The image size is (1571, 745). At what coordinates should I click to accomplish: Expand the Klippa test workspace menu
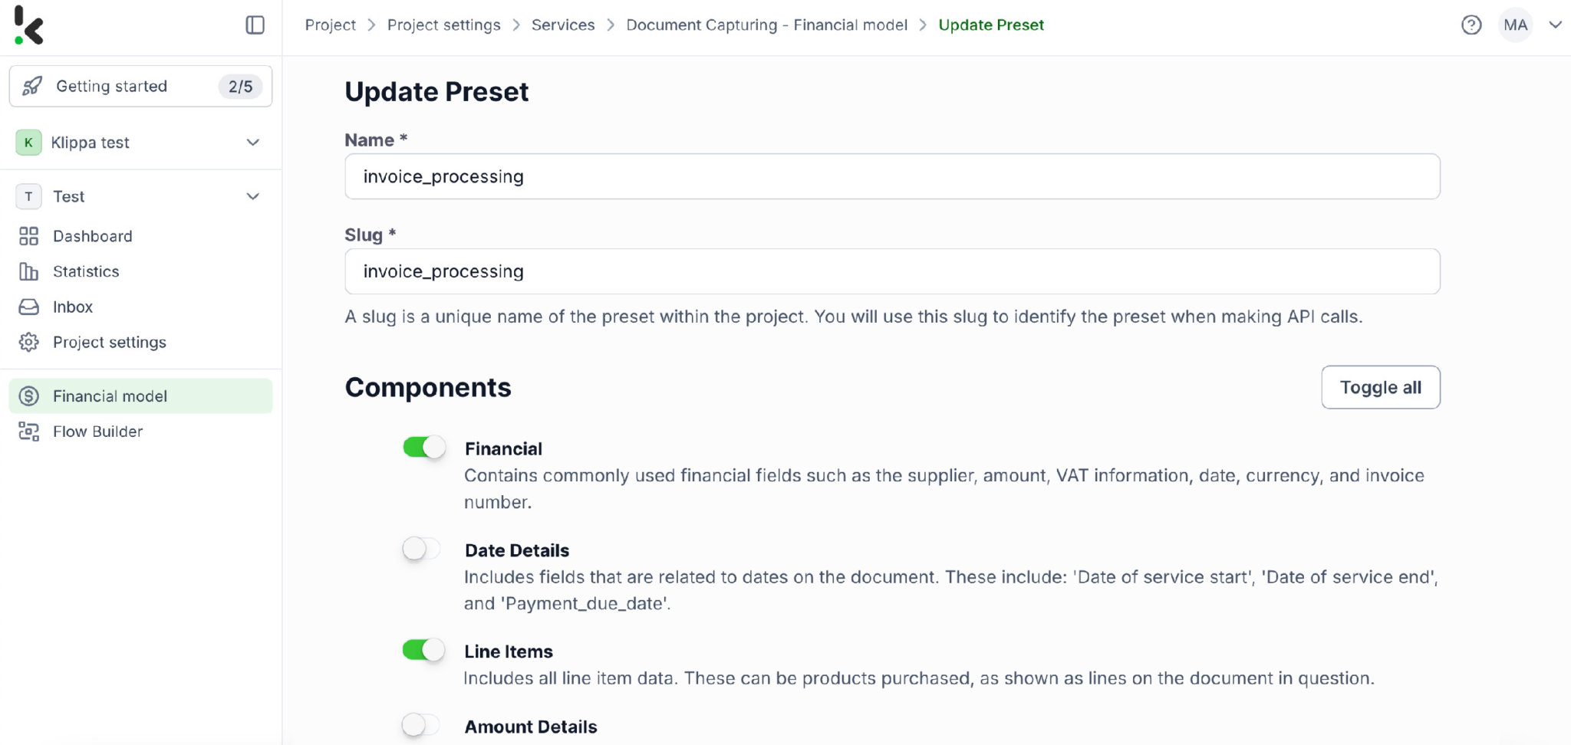[253, 143]
